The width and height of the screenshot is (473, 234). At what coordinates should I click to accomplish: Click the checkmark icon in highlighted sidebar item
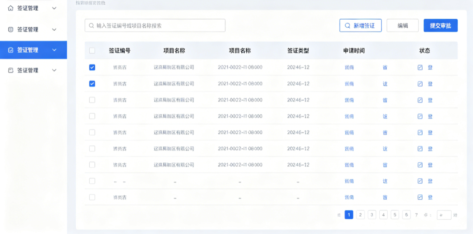tap(11, 50)
